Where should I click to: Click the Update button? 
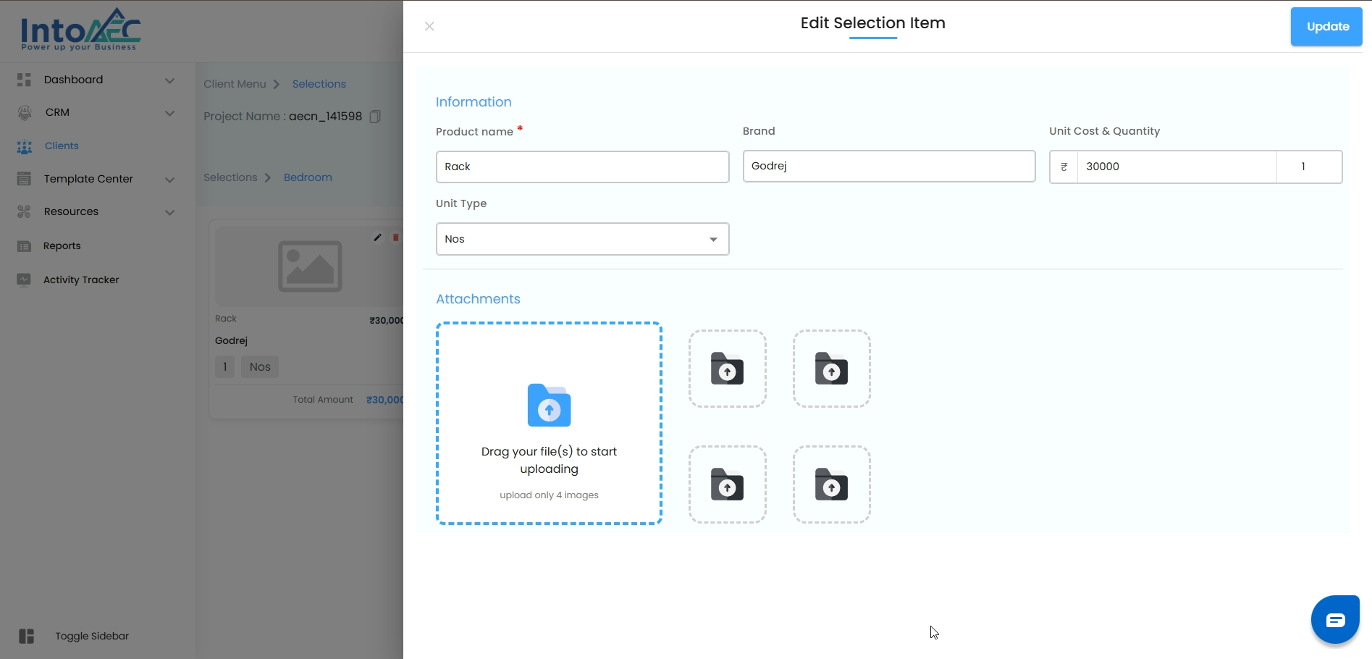point(1326,27)
